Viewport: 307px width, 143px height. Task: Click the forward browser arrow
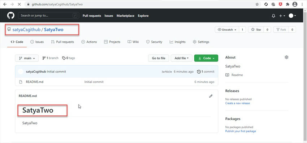click(12, 4)
